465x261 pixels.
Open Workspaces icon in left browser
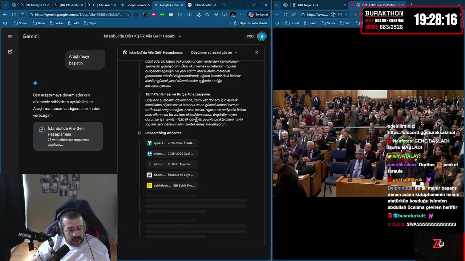[14, 5]
